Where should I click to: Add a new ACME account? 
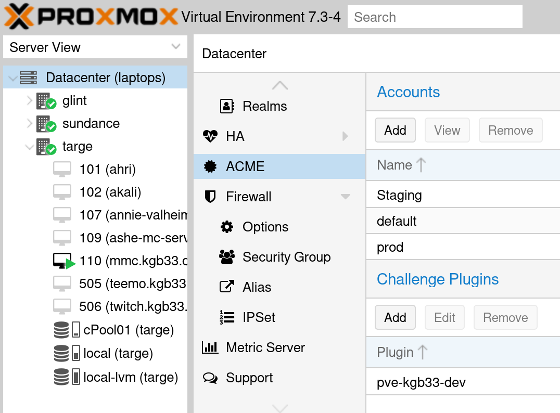(395, 130)
